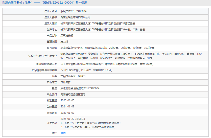Select the specification text starting 标准厌氧瓶40ml/瓶

click(x=108, y=48)
